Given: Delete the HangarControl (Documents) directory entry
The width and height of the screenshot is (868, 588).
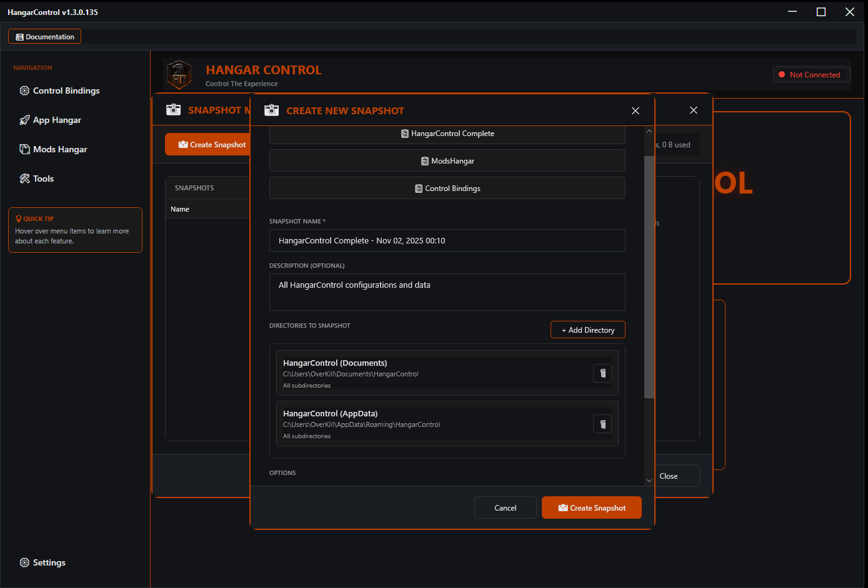Looking at the screenshot, I should point(602,373).
